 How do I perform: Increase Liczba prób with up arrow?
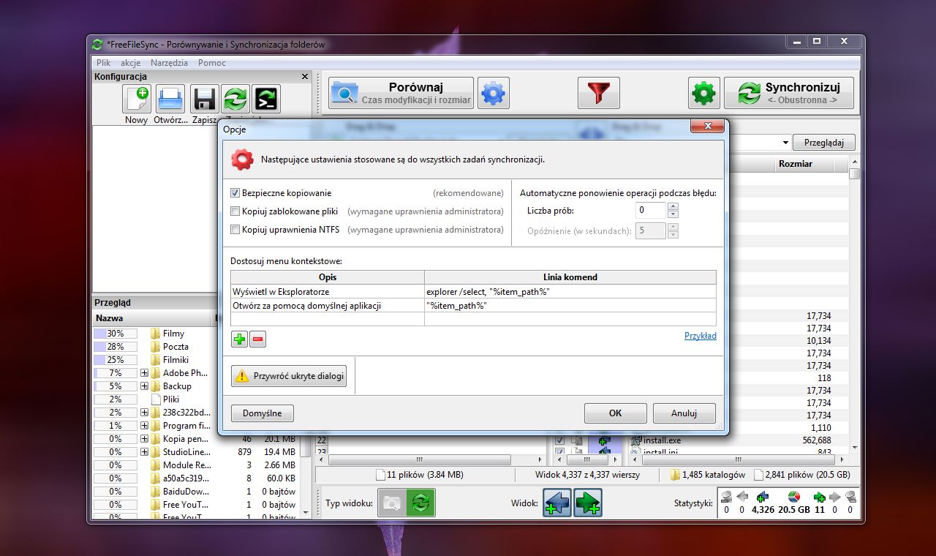[x=673, y=207]
